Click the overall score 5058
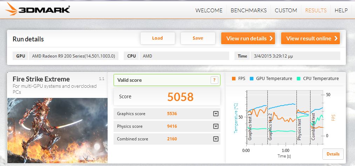 180,97
